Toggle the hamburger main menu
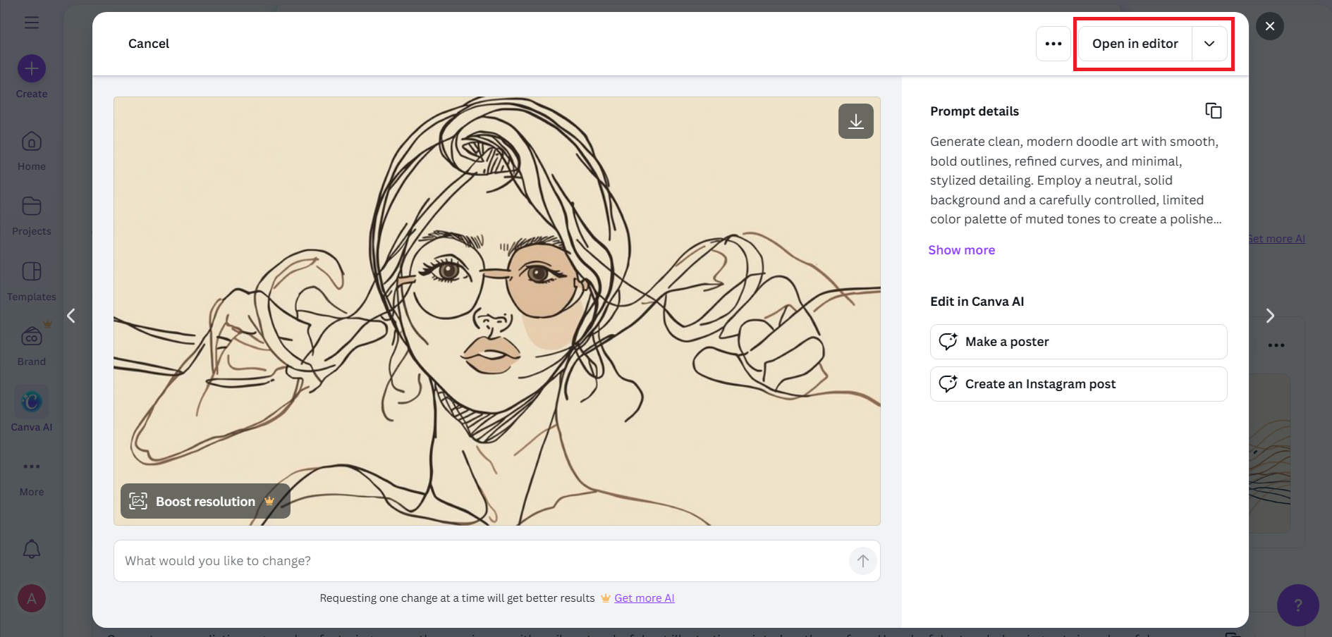This screenshot has width=1332, height=637. [x=32, y=23]
